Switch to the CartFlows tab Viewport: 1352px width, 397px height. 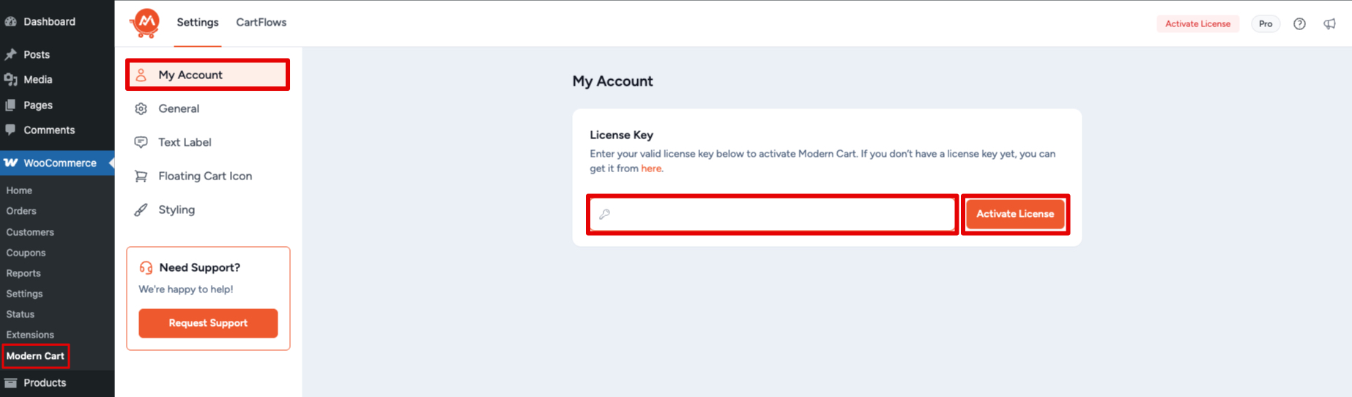[261, 23]
